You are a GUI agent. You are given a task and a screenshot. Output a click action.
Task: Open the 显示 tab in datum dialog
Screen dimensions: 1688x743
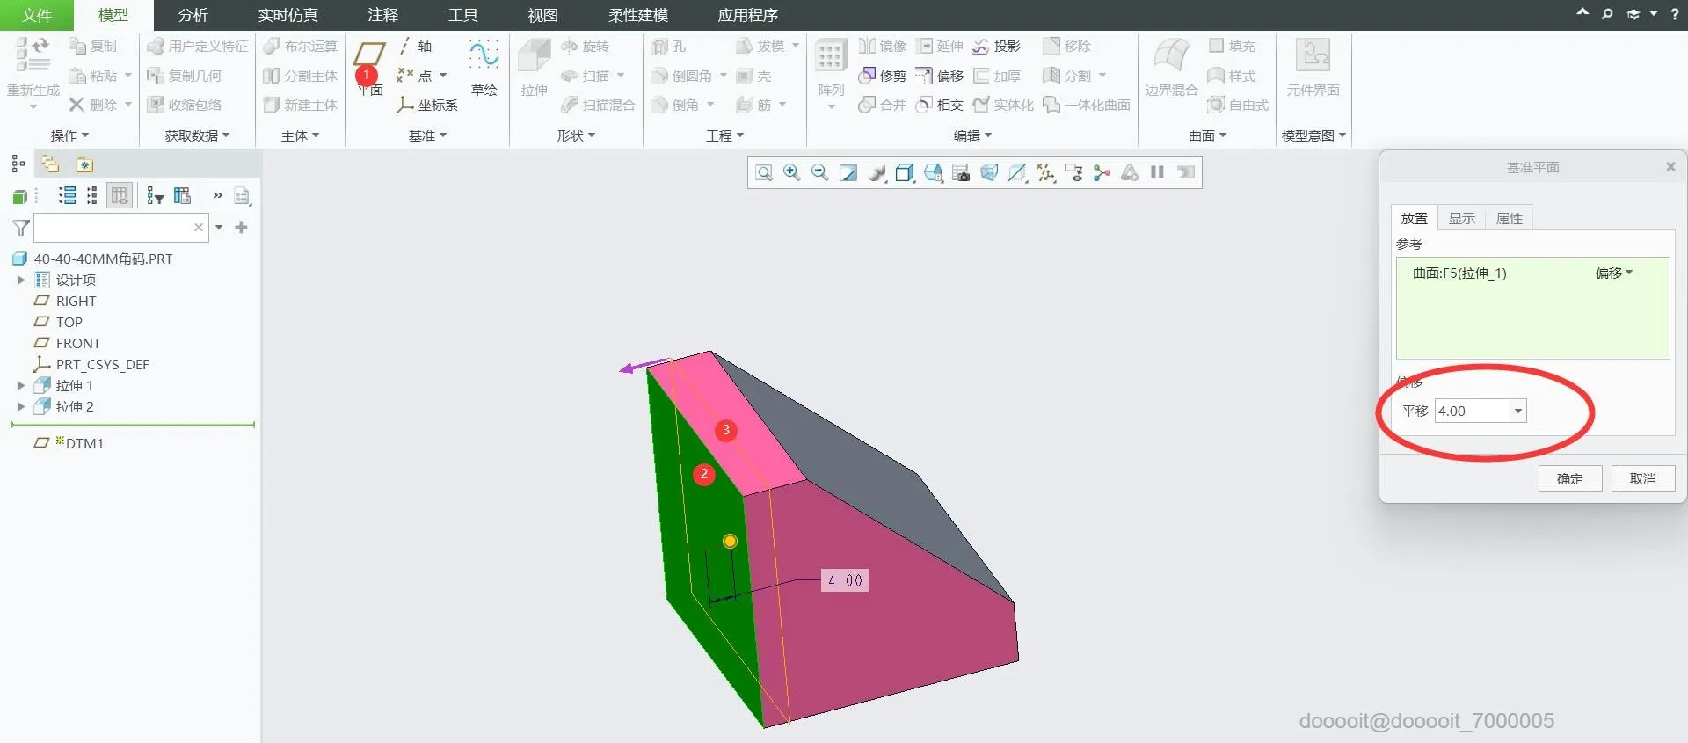1462,218
